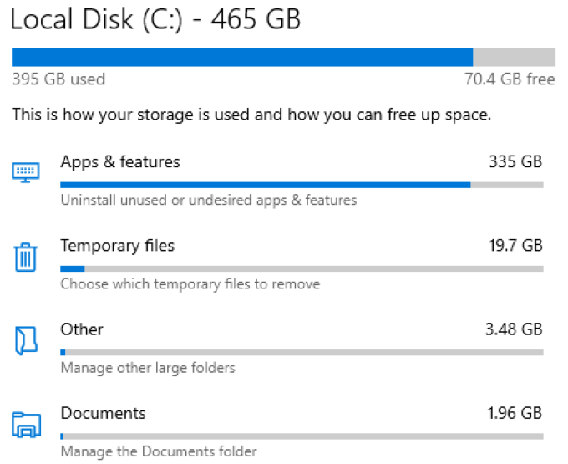Click the Apps & features usage bar
Image resolution: width=568 pixels, height=464 pixels.
pyautogui.click(x=301, y=185)
